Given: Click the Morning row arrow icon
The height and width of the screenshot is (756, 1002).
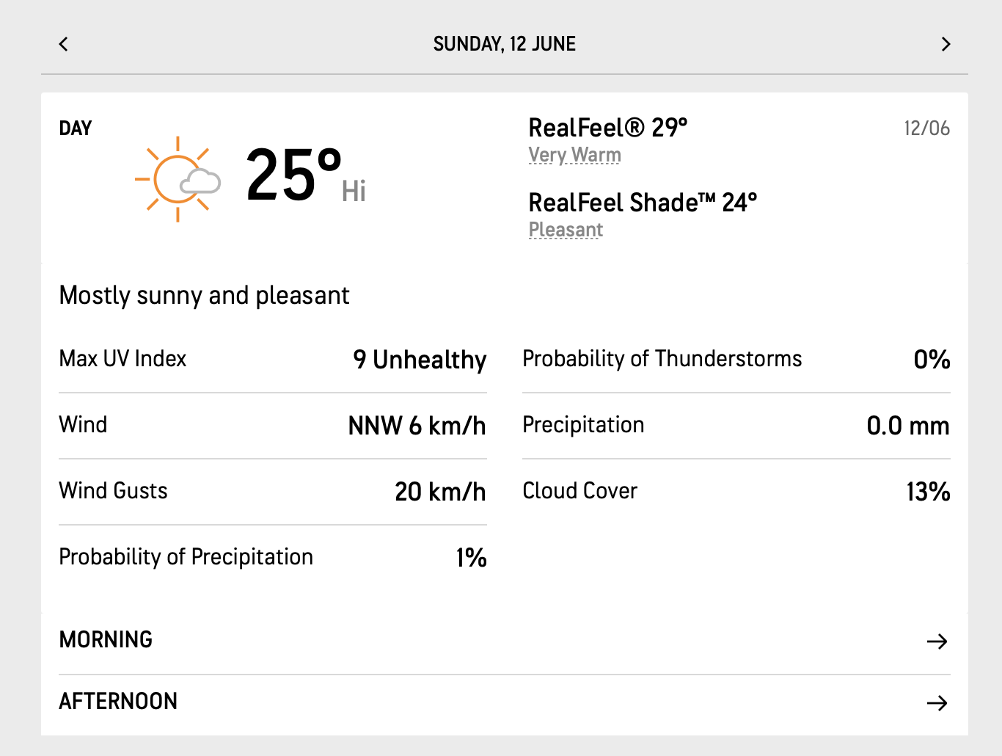Looking at the screenshot, I should coord(937,641).
